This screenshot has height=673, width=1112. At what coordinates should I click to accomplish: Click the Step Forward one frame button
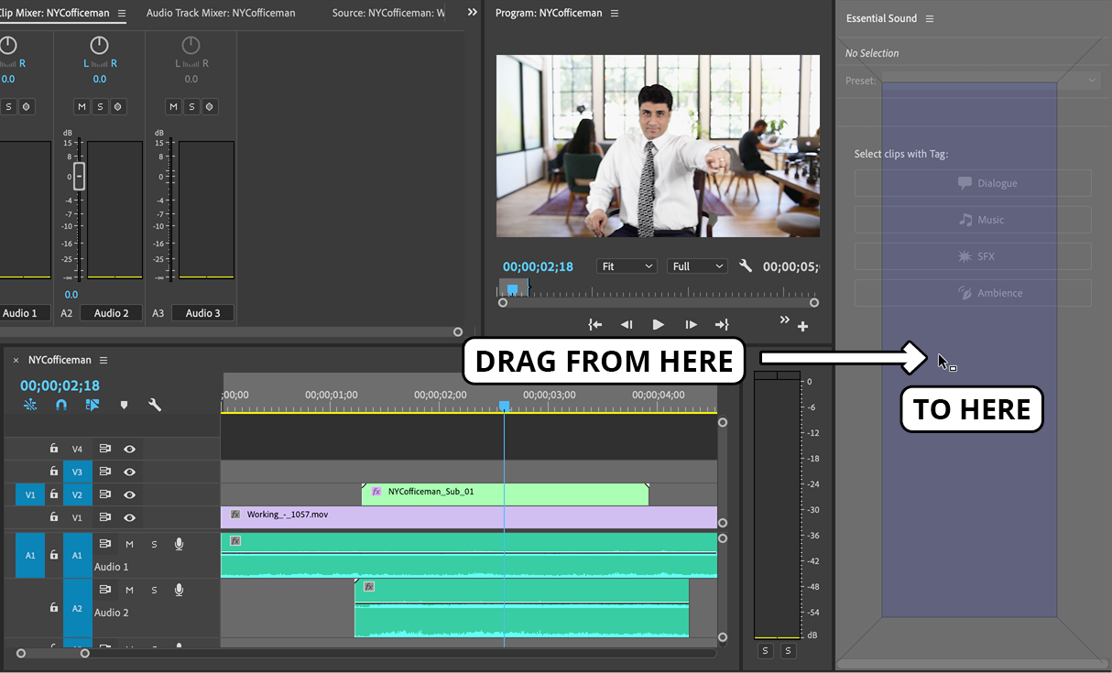[691, 324]
